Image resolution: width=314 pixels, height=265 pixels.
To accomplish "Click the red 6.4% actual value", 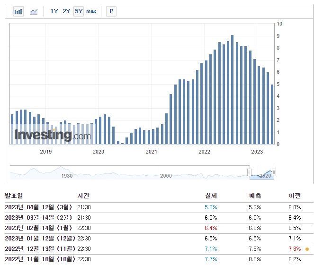I will [211, 228].
